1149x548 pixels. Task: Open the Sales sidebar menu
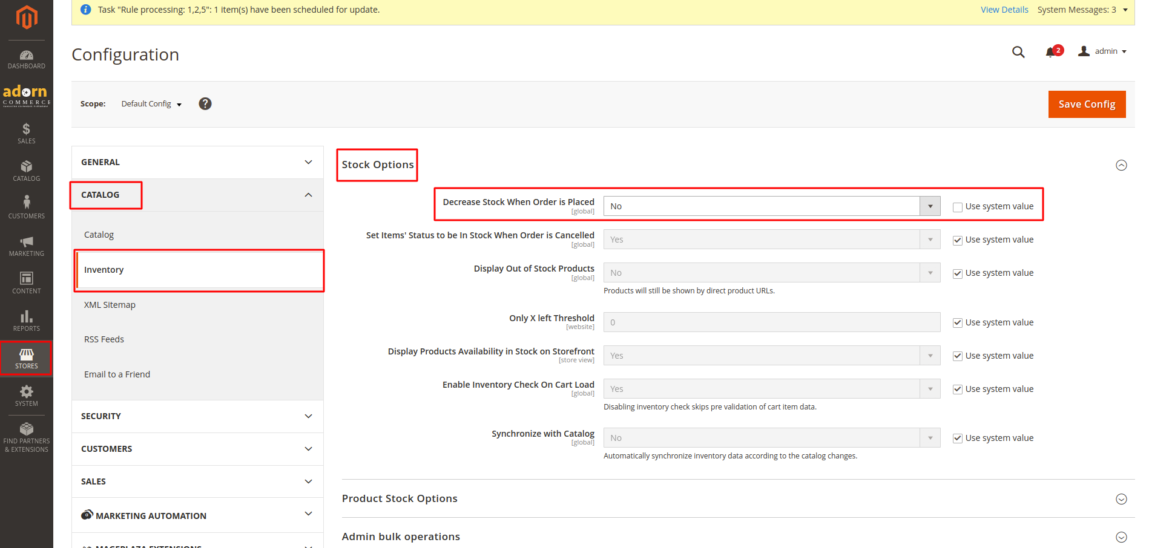[27, 133]
